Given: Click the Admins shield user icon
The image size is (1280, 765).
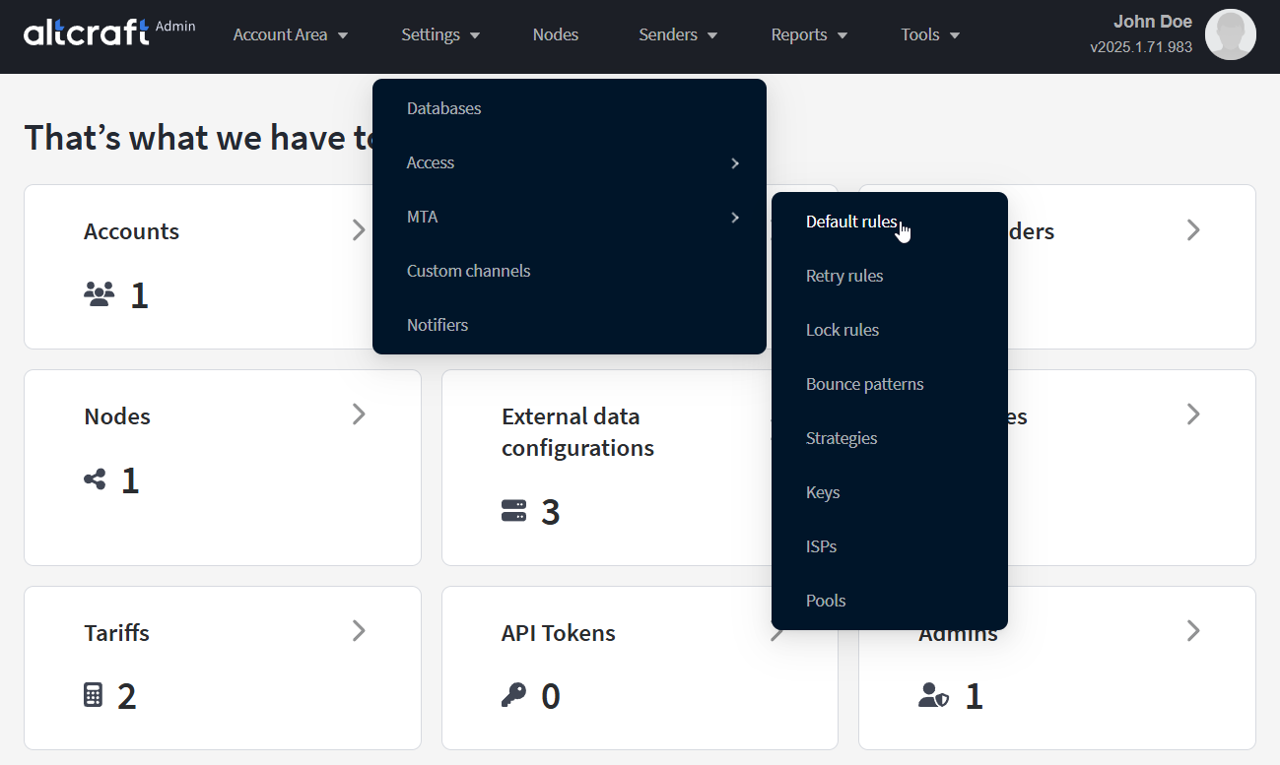Looking at the screenshot, I should tap(933, 695).
